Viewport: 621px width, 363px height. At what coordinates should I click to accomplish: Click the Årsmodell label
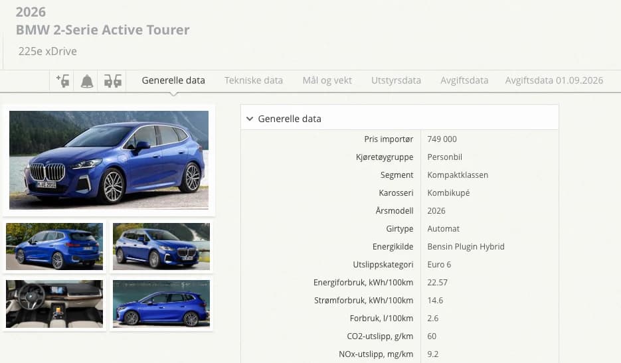tap(395, 210)
